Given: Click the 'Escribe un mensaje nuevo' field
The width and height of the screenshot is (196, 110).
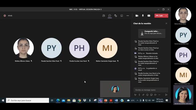Looking at the screenshot, I should point(151,90).
